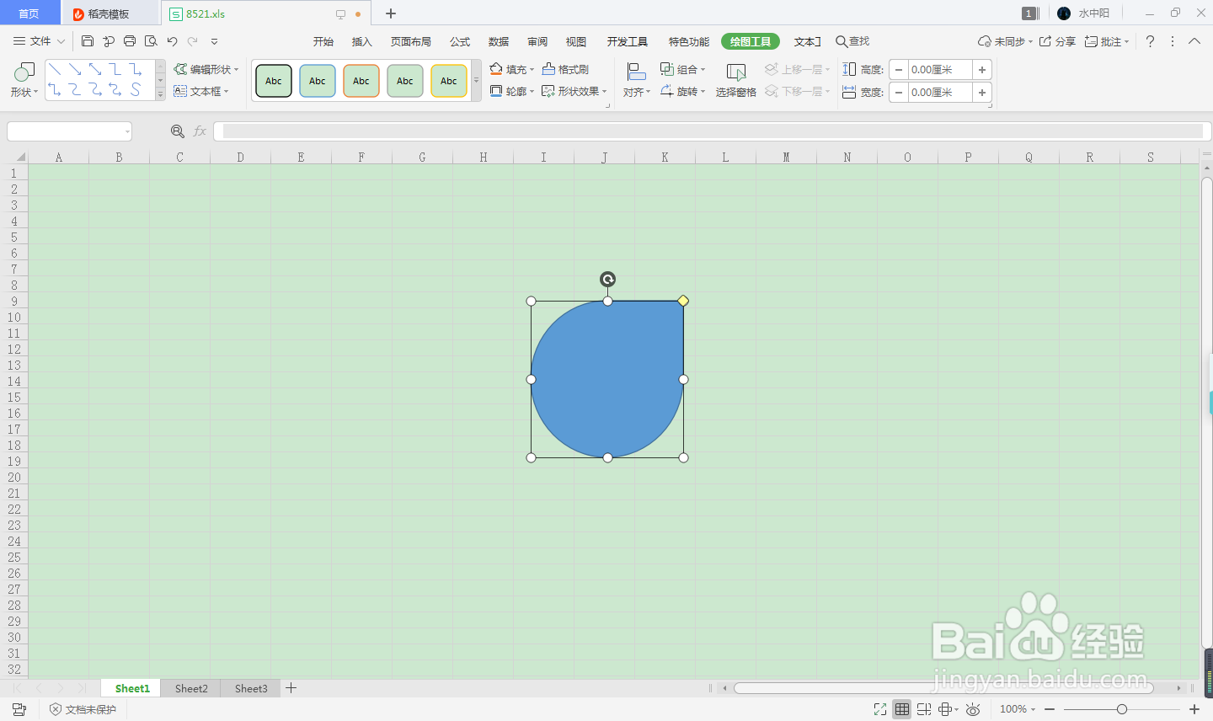Click the Save icon in quick toolbar

pos(88,41)
